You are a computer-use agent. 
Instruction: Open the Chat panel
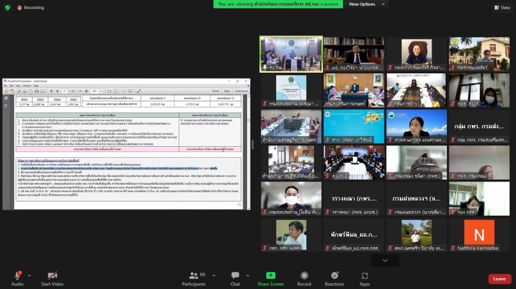[235, 277]
